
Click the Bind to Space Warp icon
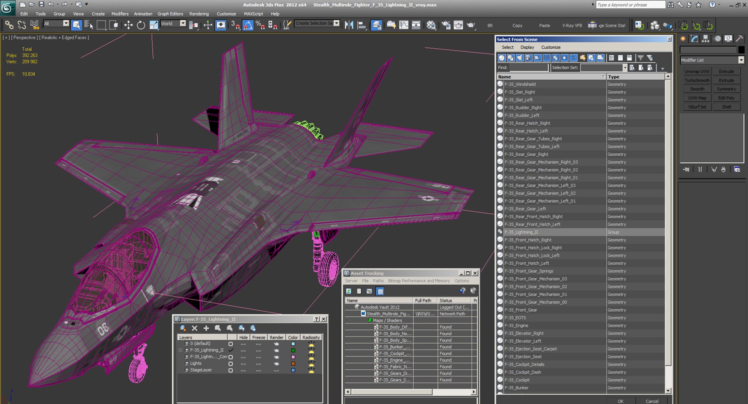(x=34, y=25)
